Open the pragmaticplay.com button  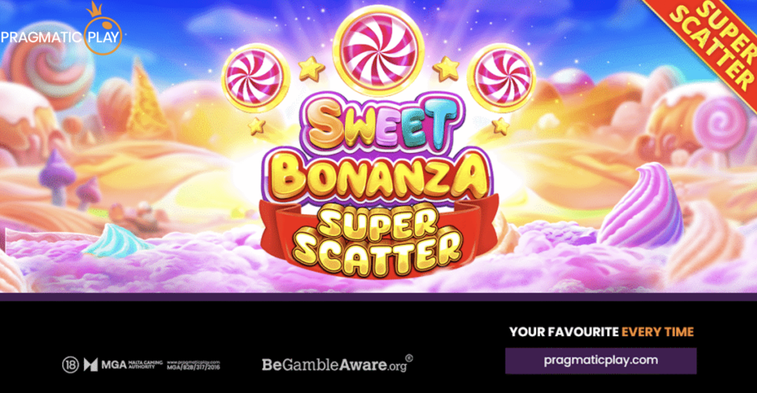pyautogui.click(x=601, y=361)
